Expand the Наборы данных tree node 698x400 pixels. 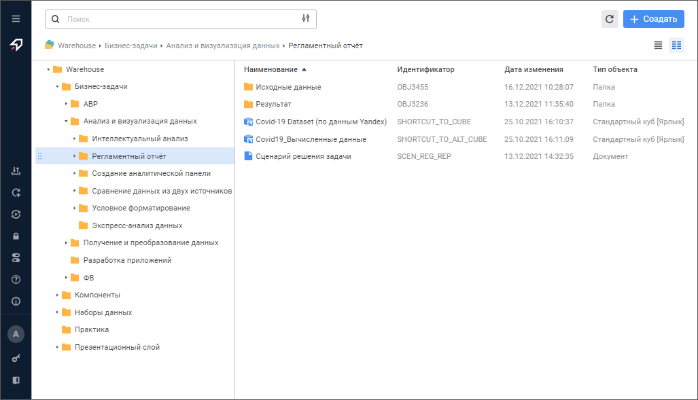(57, 312)
